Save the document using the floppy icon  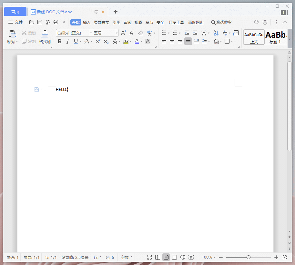39,22
